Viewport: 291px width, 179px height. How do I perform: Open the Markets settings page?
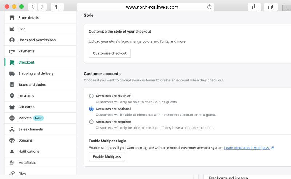click(25, 118)
